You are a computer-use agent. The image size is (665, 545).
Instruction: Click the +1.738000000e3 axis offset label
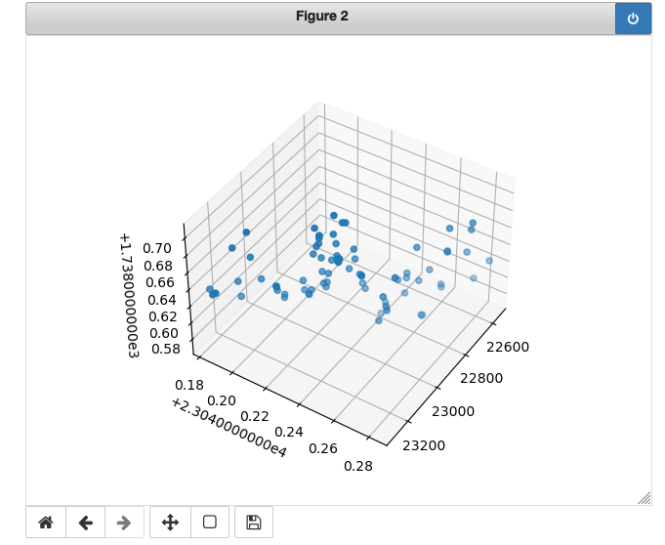tap(129, 296)
